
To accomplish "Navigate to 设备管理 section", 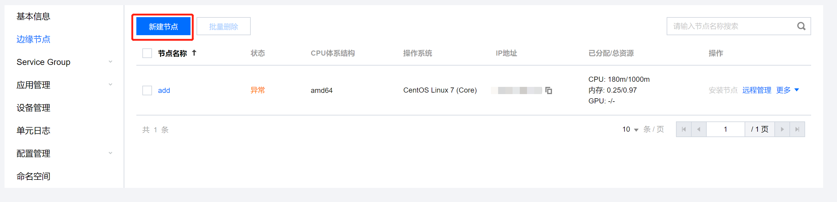I will 33,108.
